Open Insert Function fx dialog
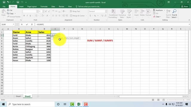Image resolution: width=191 pixels, height=107 pixels. 32,24
